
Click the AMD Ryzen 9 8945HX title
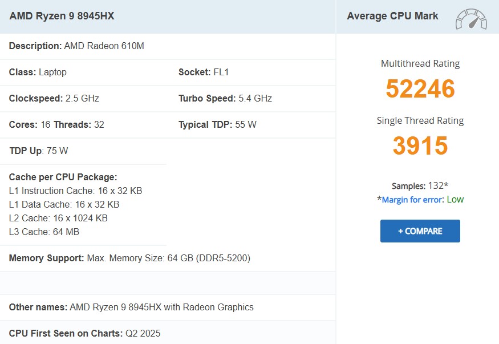[62, 16]
